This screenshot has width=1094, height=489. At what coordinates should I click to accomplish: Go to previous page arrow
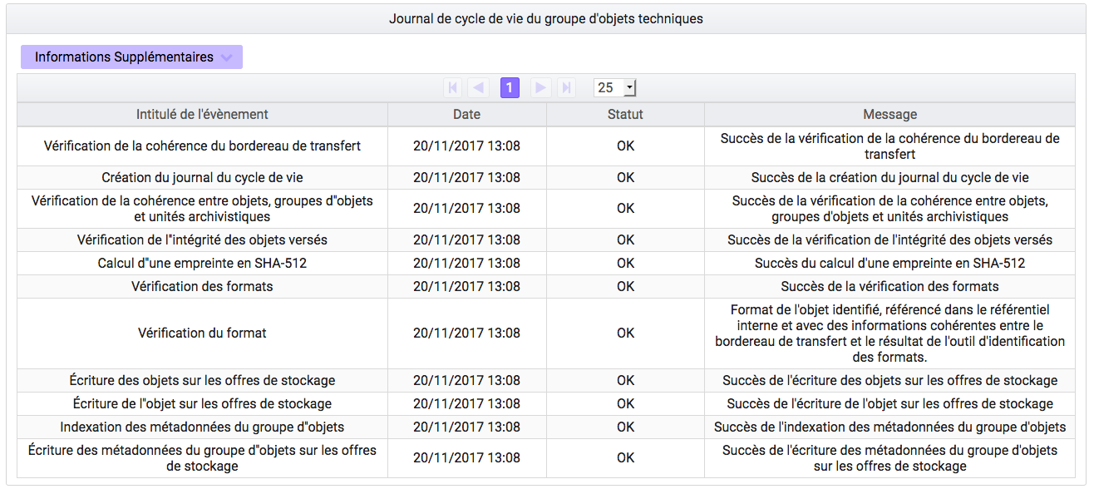(x=478, y=87)
